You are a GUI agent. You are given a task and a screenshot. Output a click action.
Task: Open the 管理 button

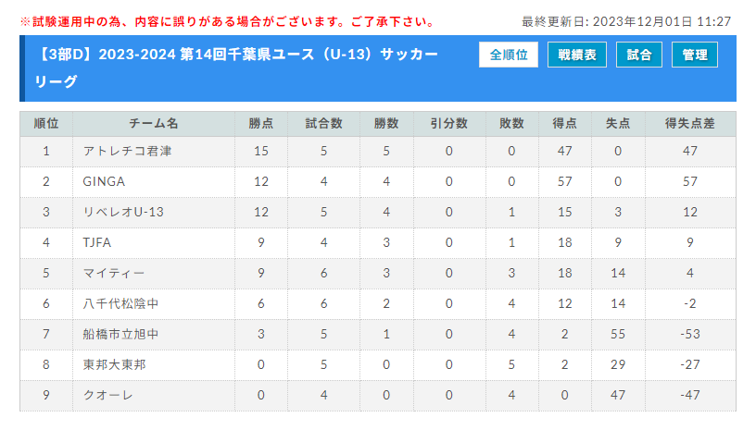coord(694,55)
